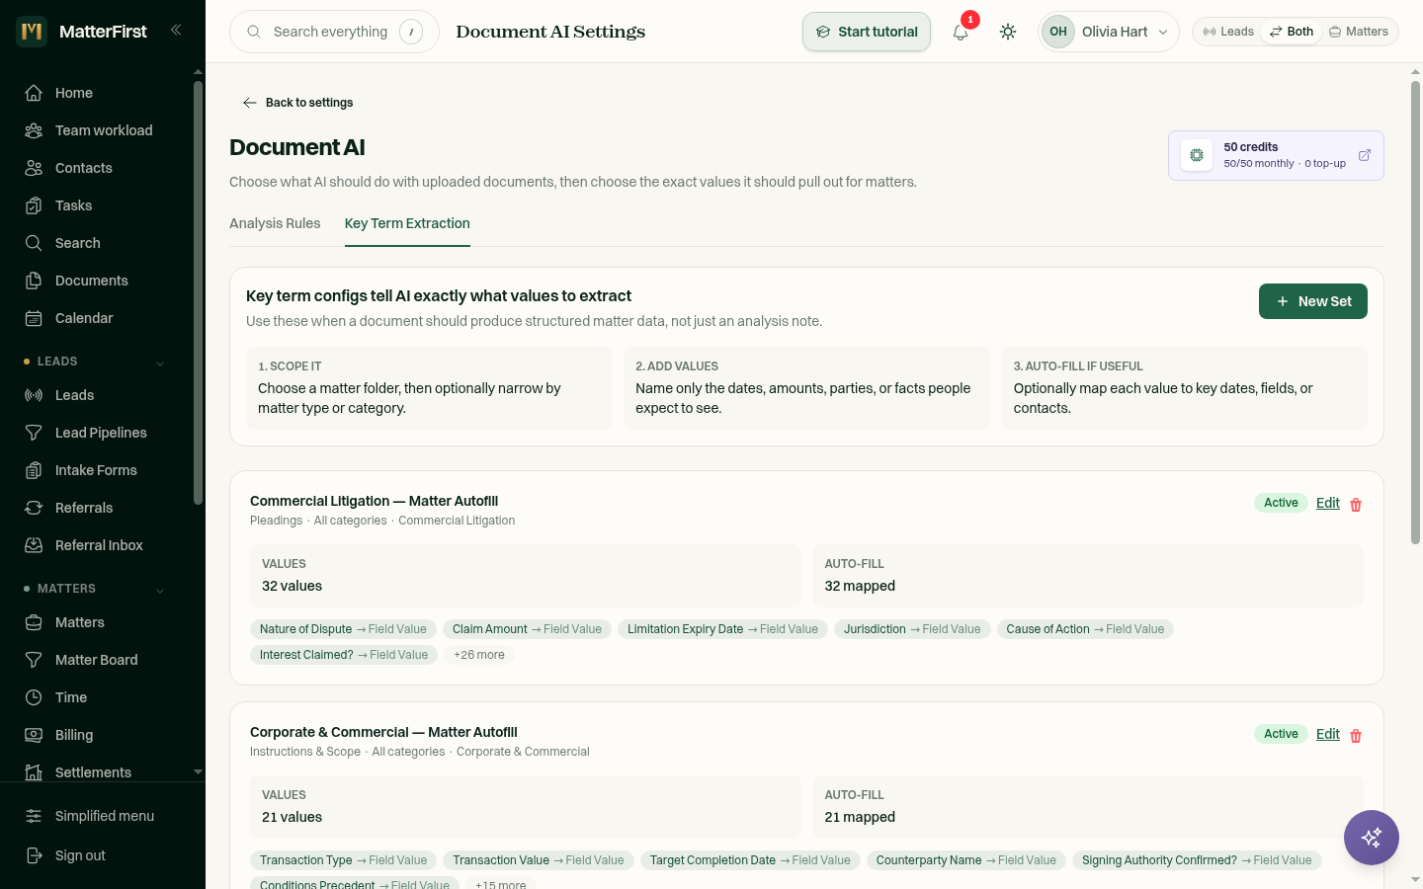Open Olivia Hart user menu

tap(1109, 32)
